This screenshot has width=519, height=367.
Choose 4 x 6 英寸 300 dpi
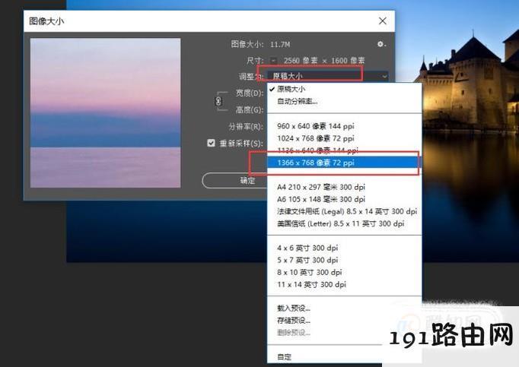pyautogui.click(x=344, y=248)
